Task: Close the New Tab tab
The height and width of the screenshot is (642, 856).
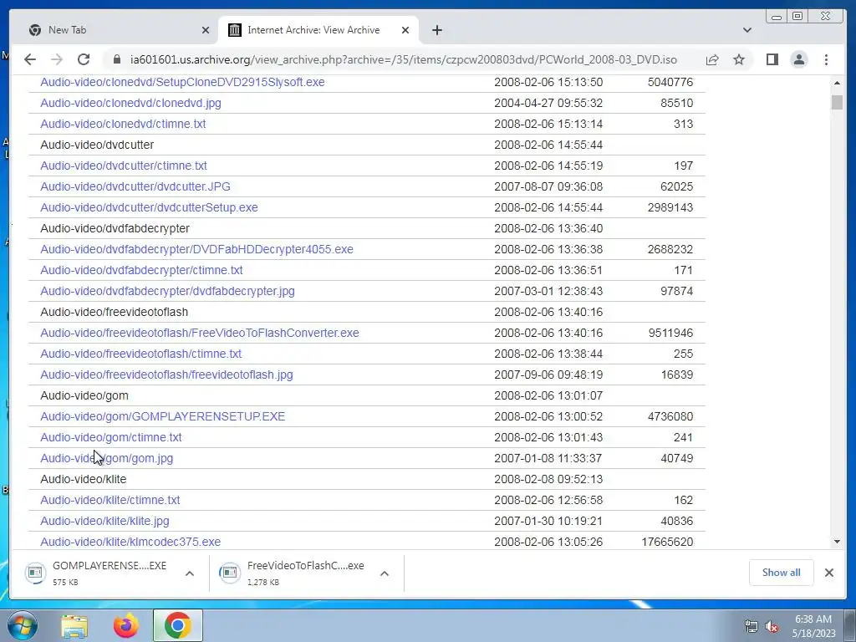Action: [x=206, y=30]
